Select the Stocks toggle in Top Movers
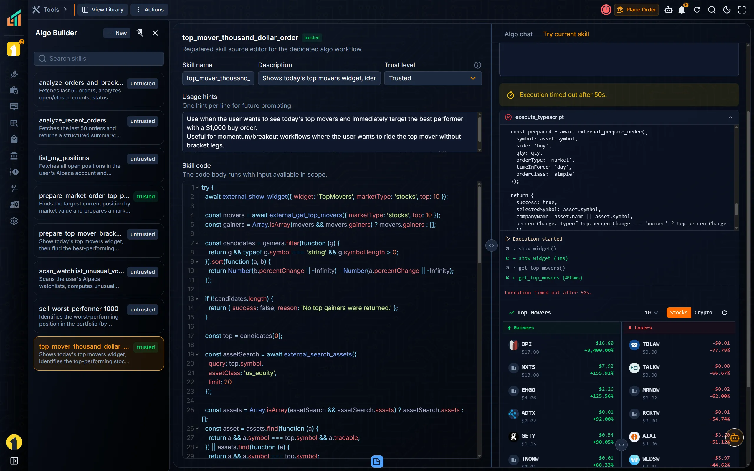 click(678, 312)
